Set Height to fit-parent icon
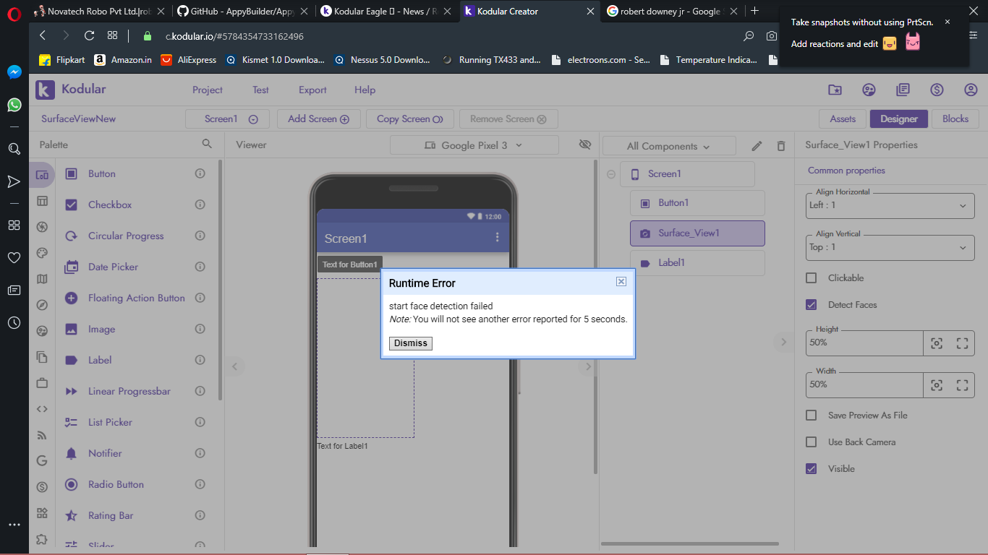The height and width of the screenshot is (555, 988). coord(962,343)
